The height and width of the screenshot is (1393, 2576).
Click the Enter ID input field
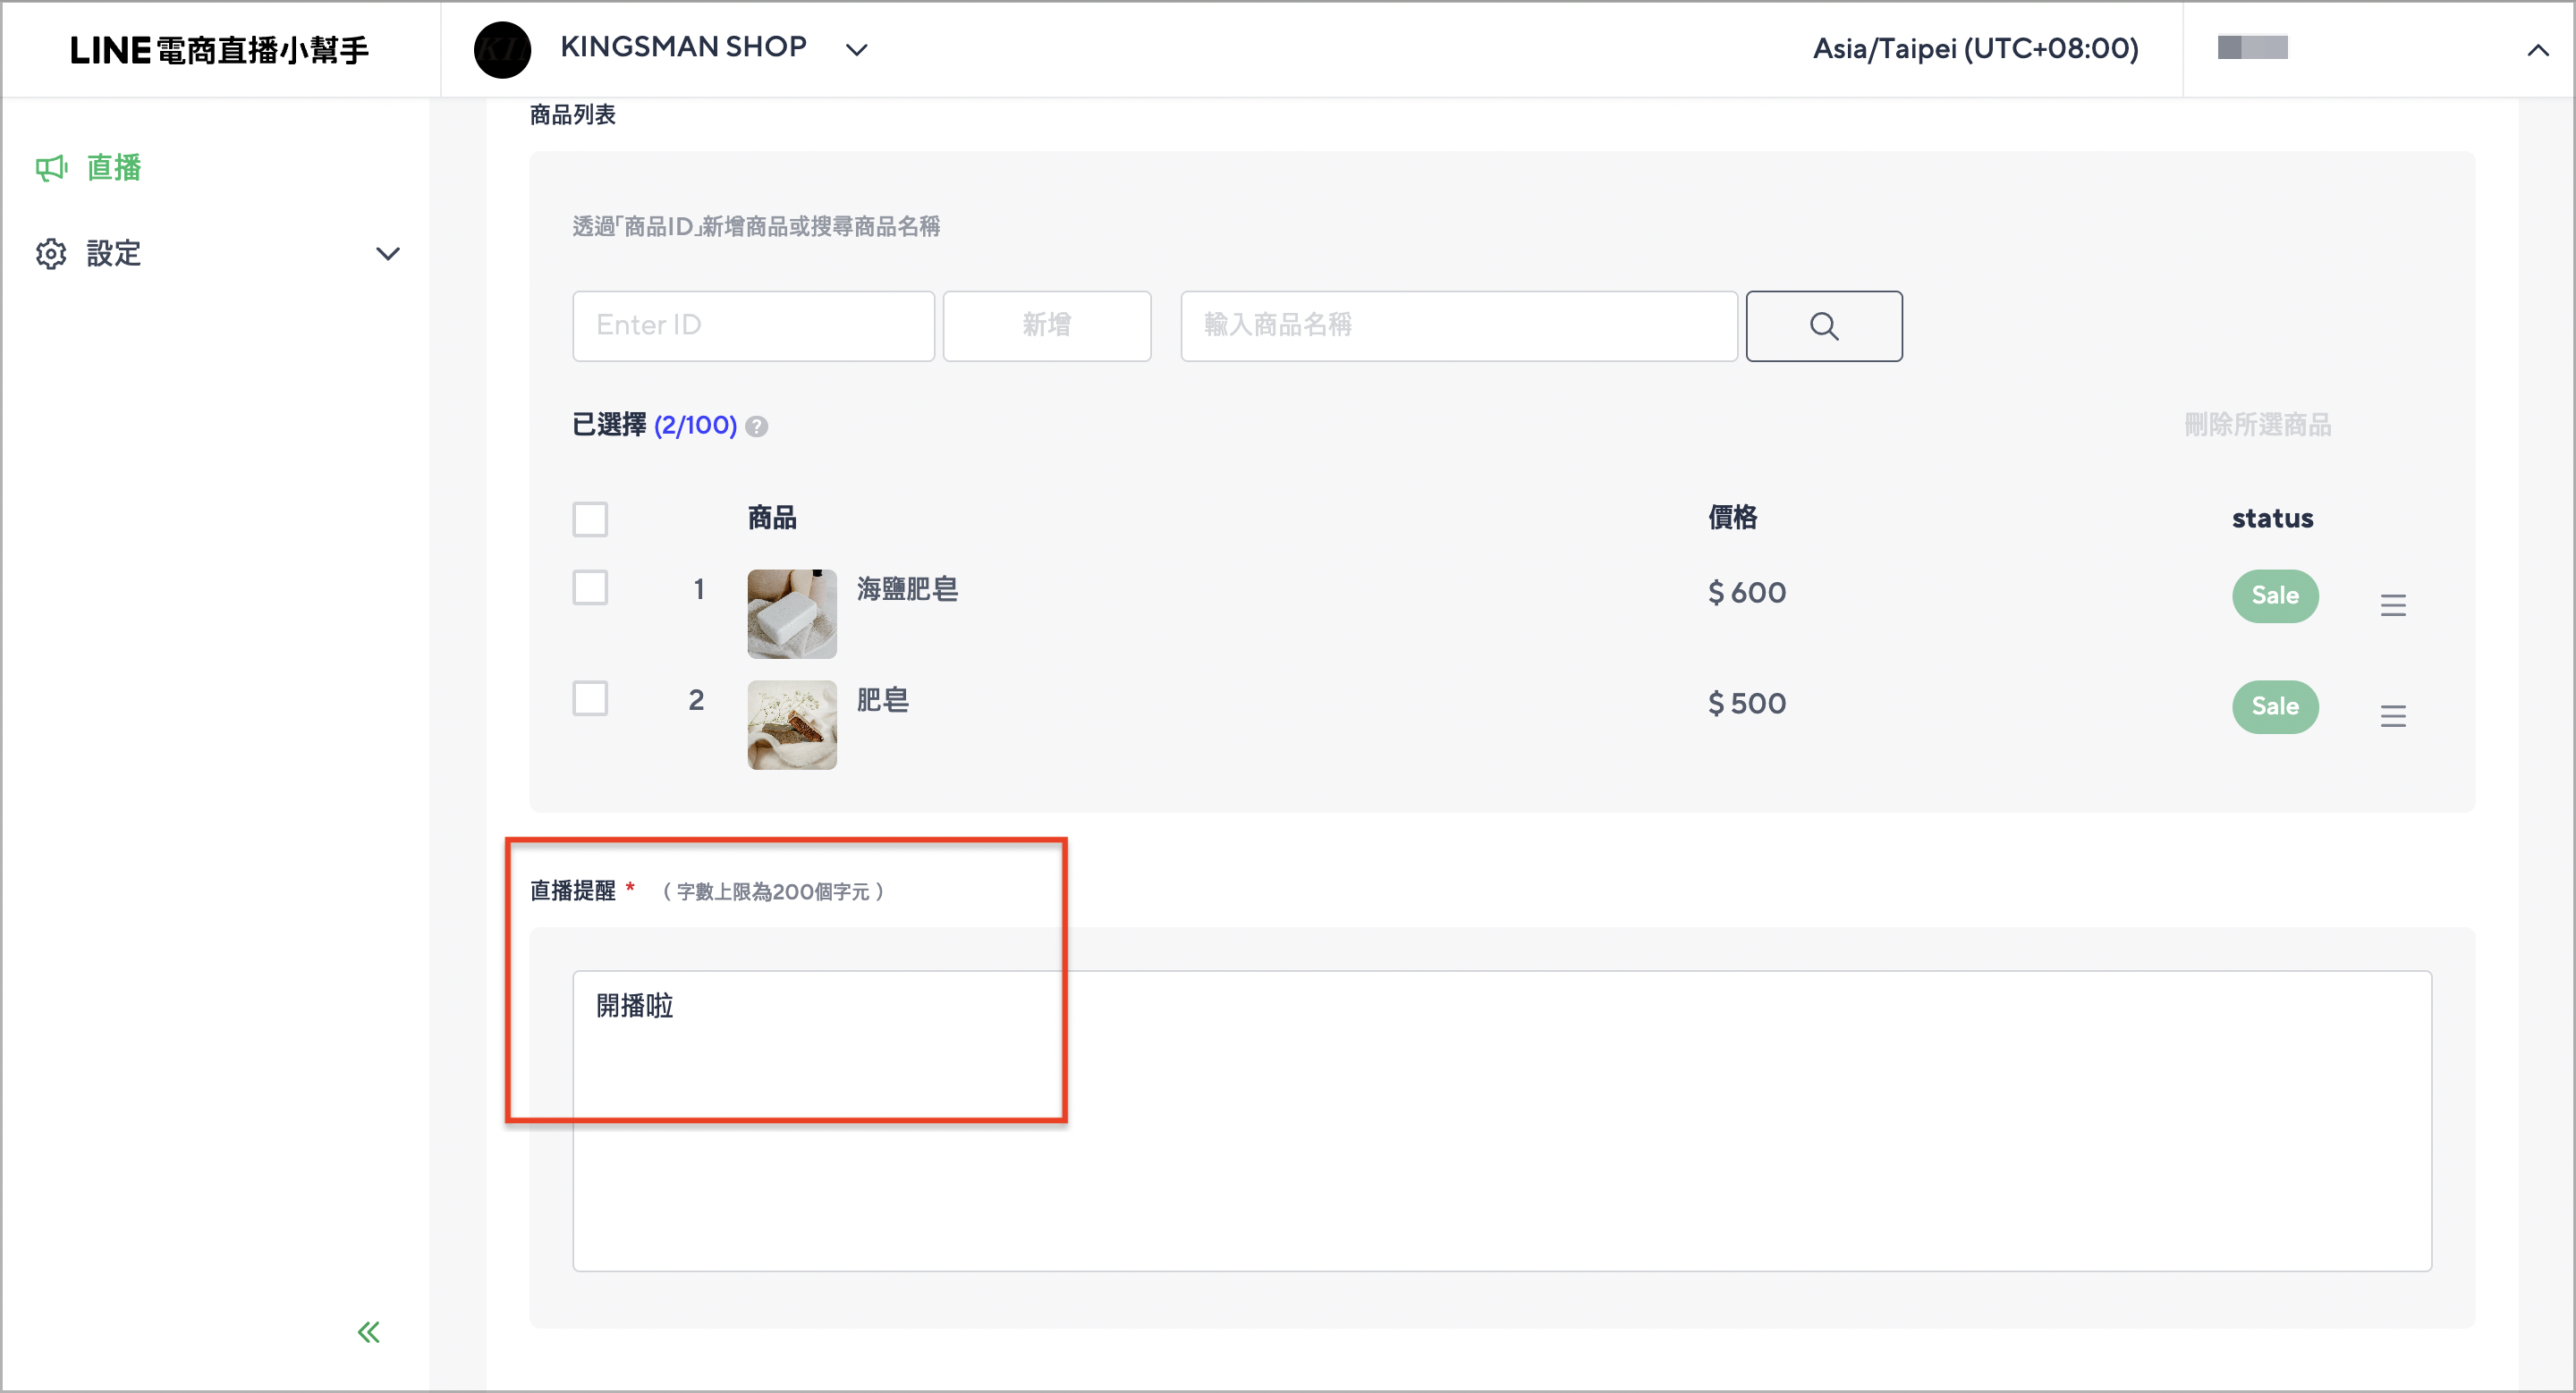pos(753,325)
